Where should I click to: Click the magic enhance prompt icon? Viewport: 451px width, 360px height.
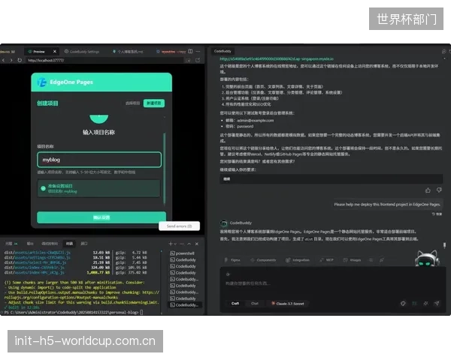(x=425, y=304)
